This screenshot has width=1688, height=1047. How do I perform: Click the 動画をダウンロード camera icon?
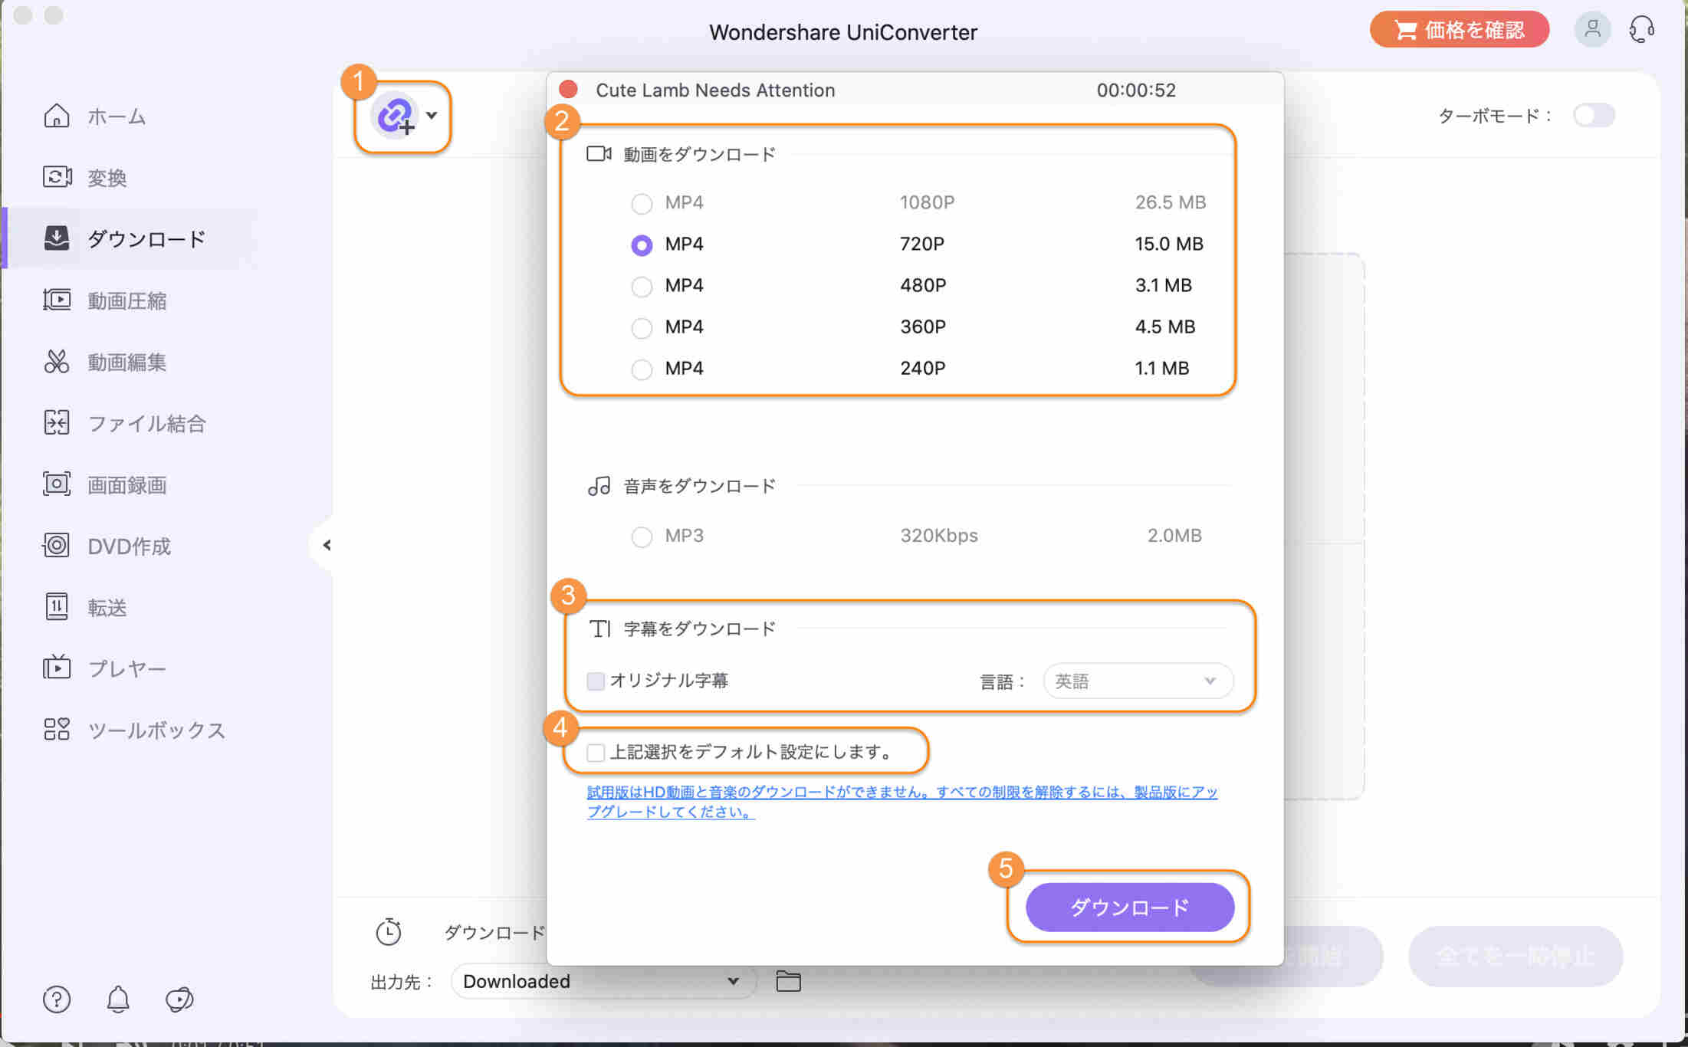(x=599, y=154)
